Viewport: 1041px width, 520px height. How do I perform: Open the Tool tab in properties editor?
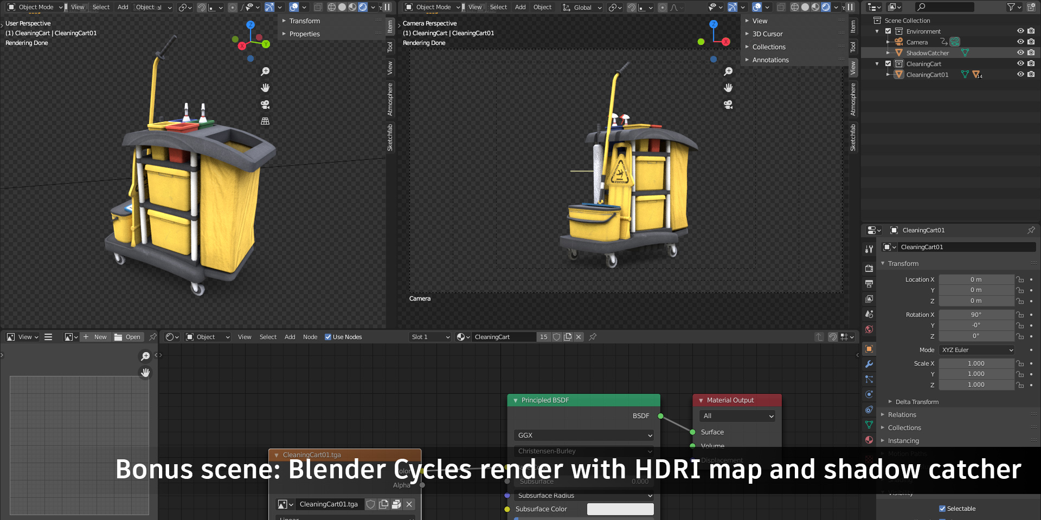pos(869,249)
